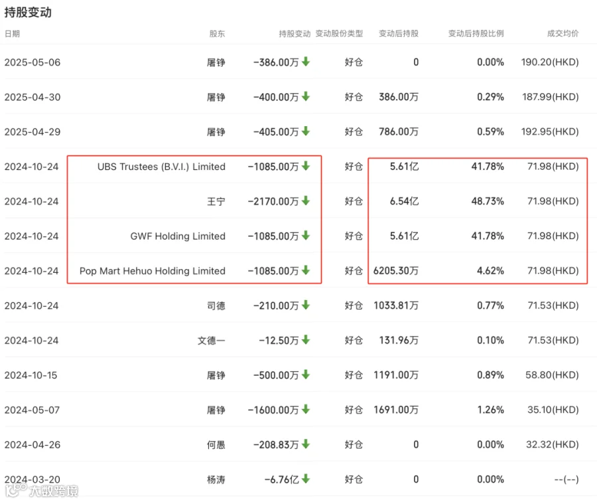Click the date 2024-05-07

coord(32,410)
